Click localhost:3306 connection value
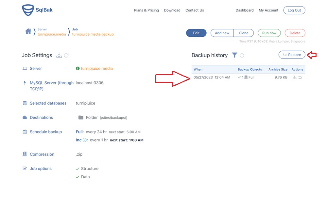 [x=90, y=83]
